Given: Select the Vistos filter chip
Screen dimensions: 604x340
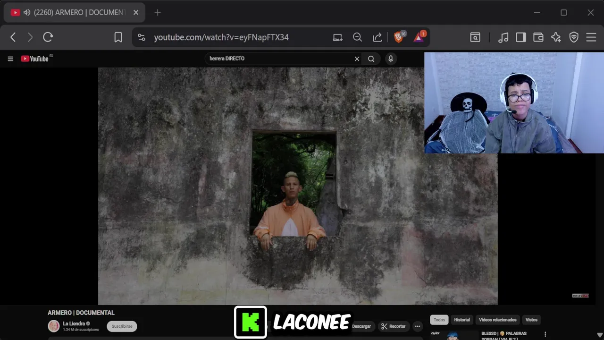Looking at the screenshot, I should click(531, 320).
